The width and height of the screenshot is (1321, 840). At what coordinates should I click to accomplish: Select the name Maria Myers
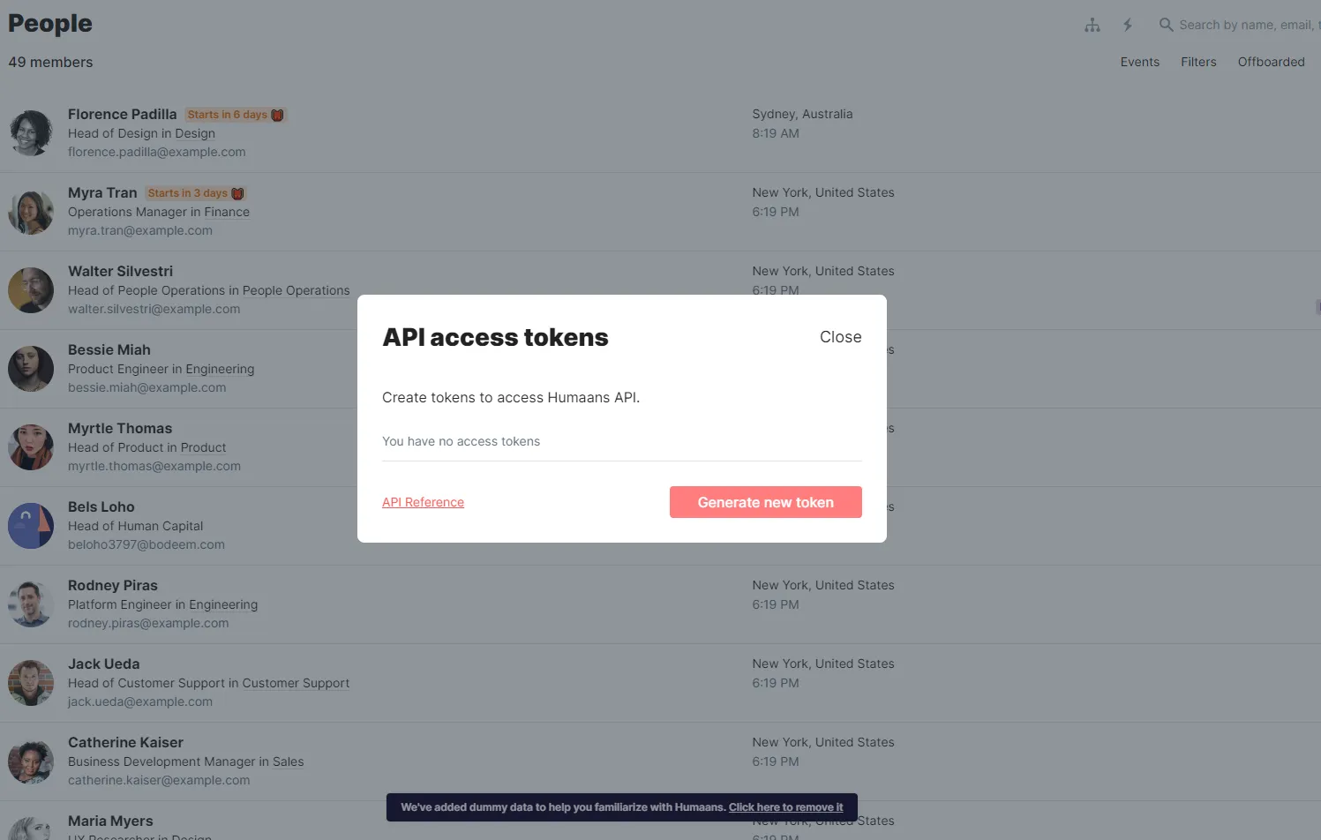(110, 821)
